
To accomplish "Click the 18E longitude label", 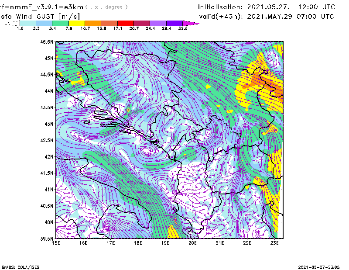I will coord(138,243).
